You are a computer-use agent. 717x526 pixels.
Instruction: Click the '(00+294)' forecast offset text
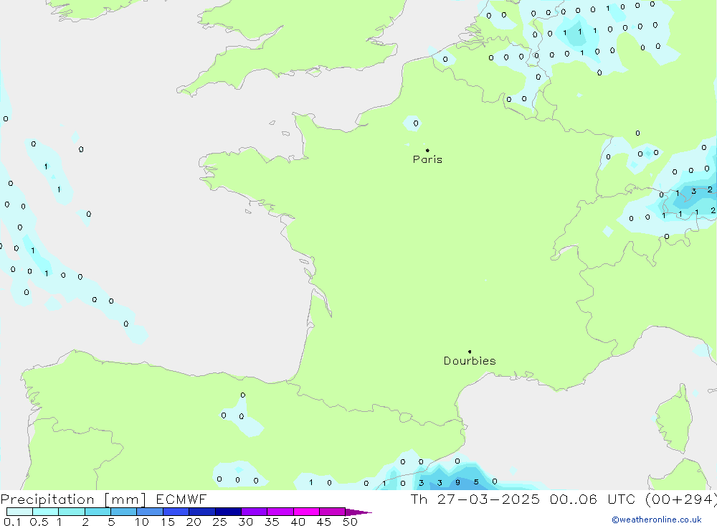coord(681,499)
